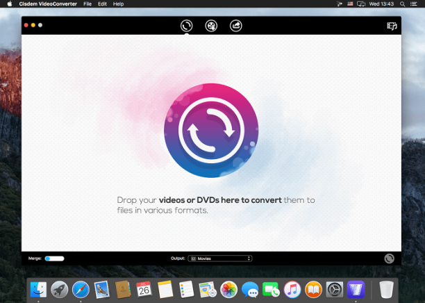Image resolution: width=425 pixels, height=303 pixels.
Task: Open Contacts from the Dock
Action: click(x=123, y=290)
